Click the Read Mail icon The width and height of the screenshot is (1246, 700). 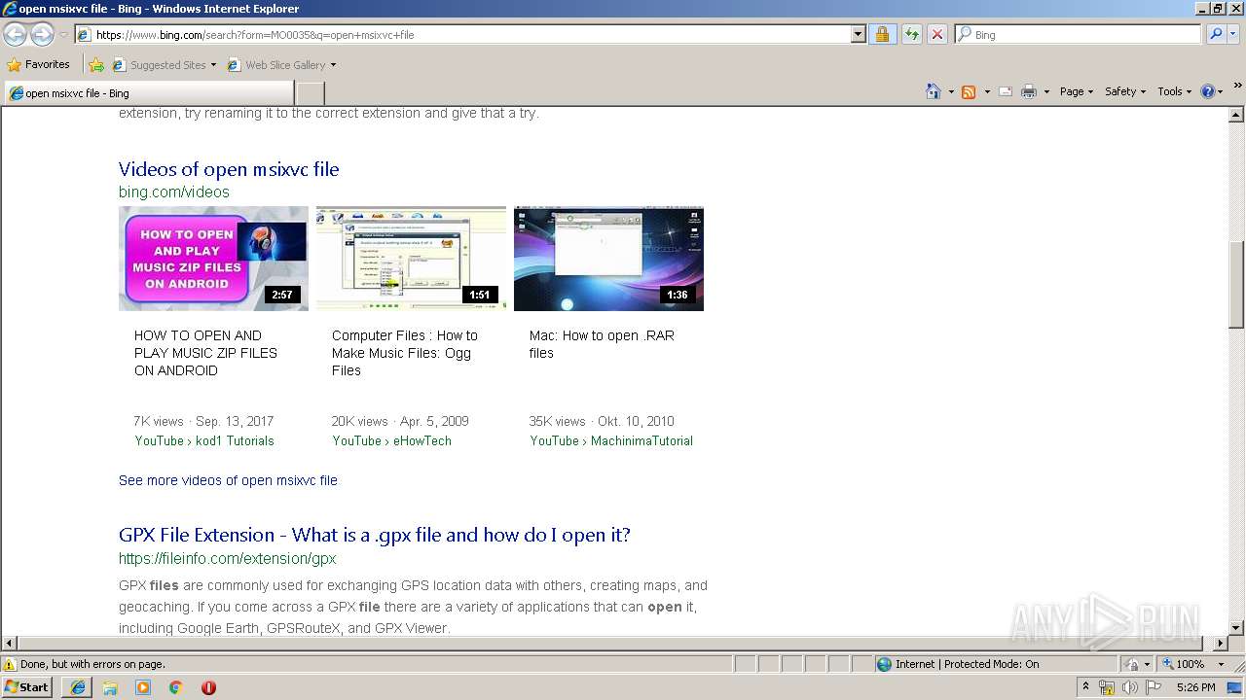(1005, 91)
